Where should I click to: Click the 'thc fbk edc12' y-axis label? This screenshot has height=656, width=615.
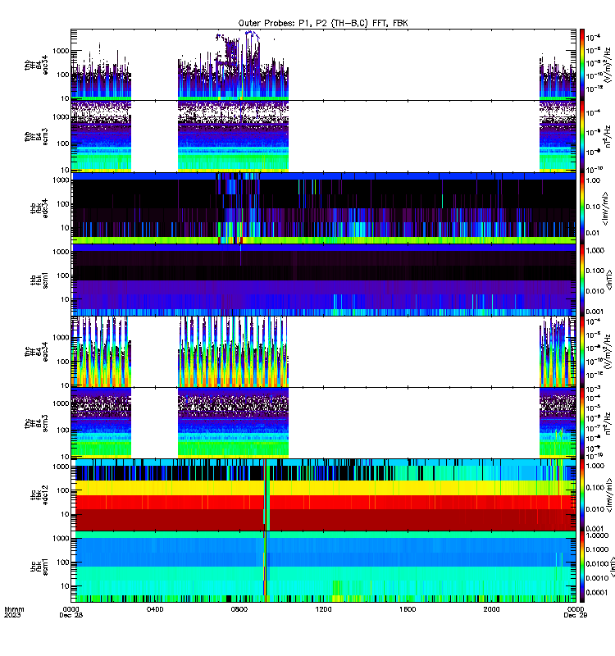pyautogui.click(x=39, y=494)
